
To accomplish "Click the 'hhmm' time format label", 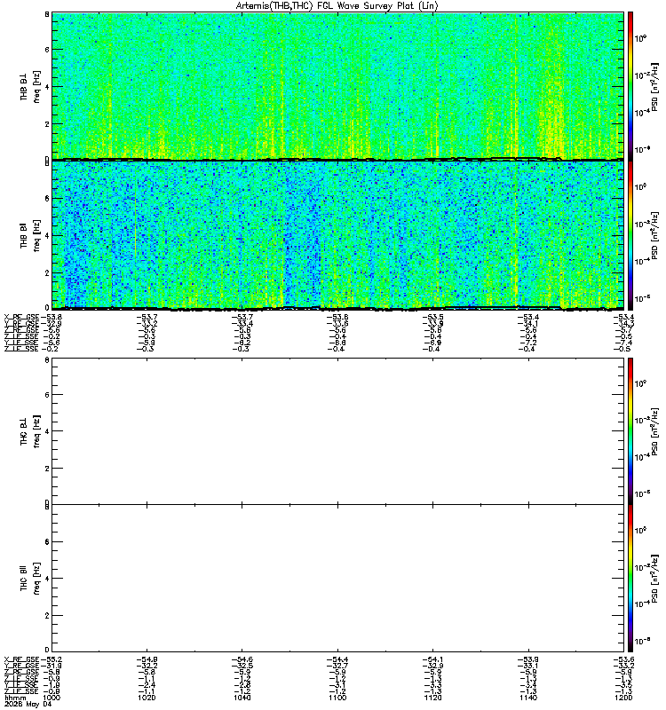I will (15, 698).
